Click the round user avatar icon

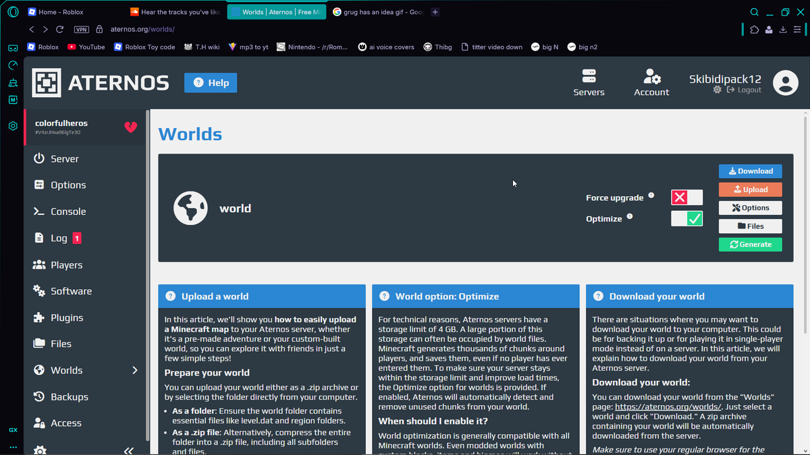coord(785,83)
